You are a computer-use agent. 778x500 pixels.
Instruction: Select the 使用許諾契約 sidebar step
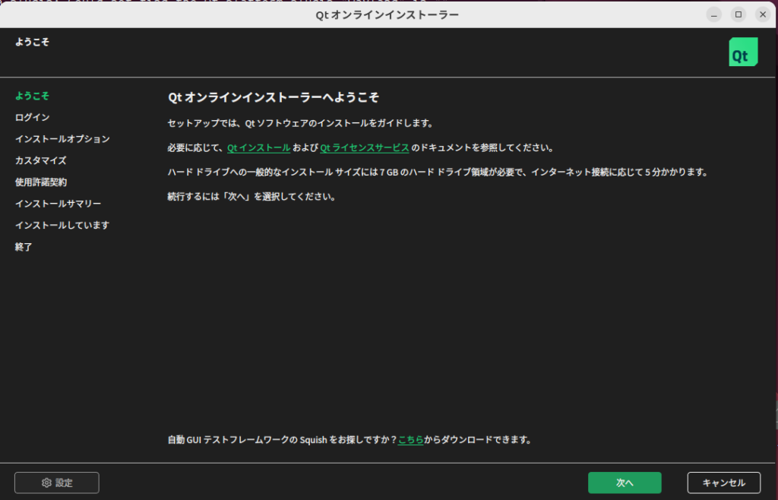coord(40,182)
